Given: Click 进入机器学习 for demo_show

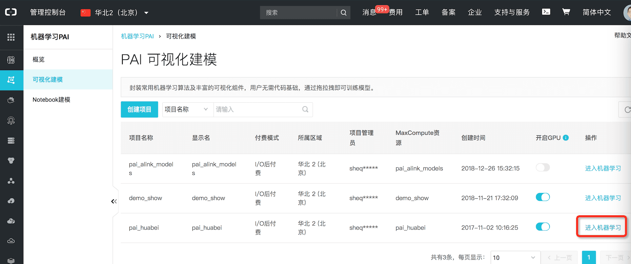Looking at the screenshot, I should tap(603, 198).
